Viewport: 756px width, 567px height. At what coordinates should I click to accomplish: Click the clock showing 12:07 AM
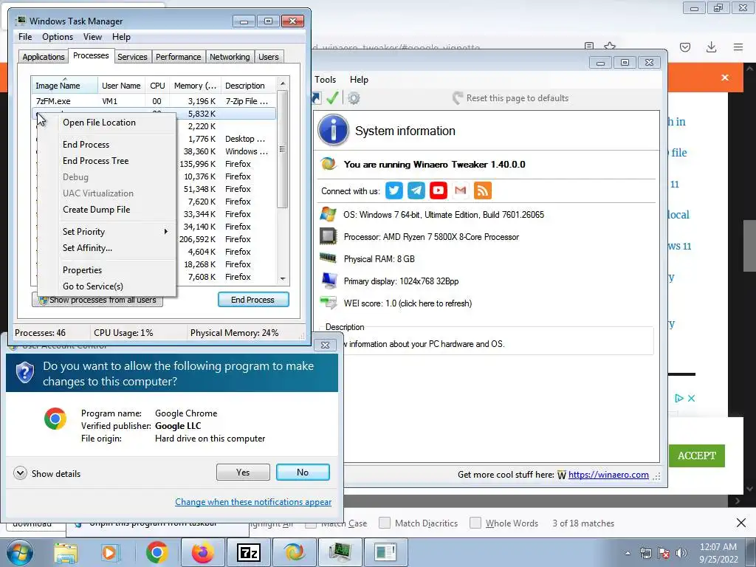[x=718, y=547]
